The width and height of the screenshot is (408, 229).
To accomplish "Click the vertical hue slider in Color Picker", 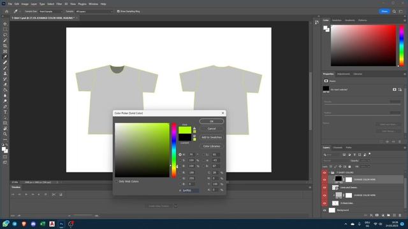I will tap(174, 150).
